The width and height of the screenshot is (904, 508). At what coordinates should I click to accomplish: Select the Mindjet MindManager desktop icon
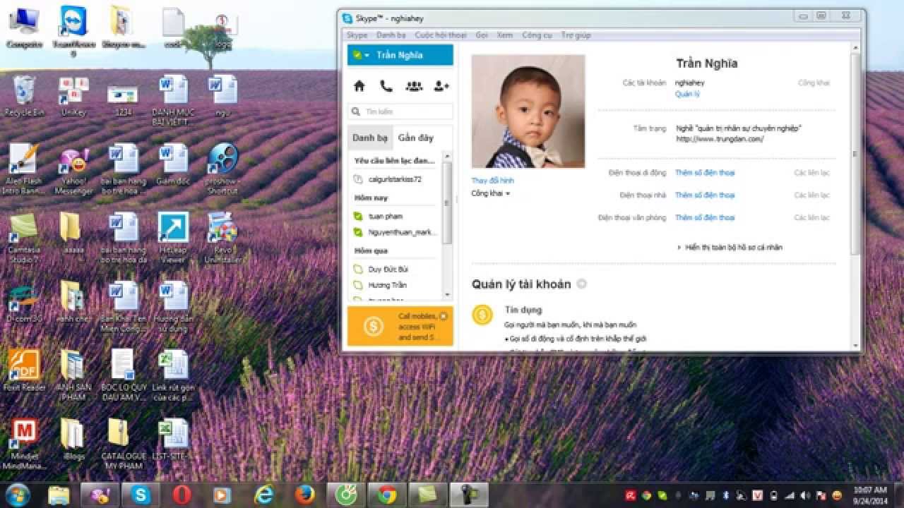click(24, 444)
